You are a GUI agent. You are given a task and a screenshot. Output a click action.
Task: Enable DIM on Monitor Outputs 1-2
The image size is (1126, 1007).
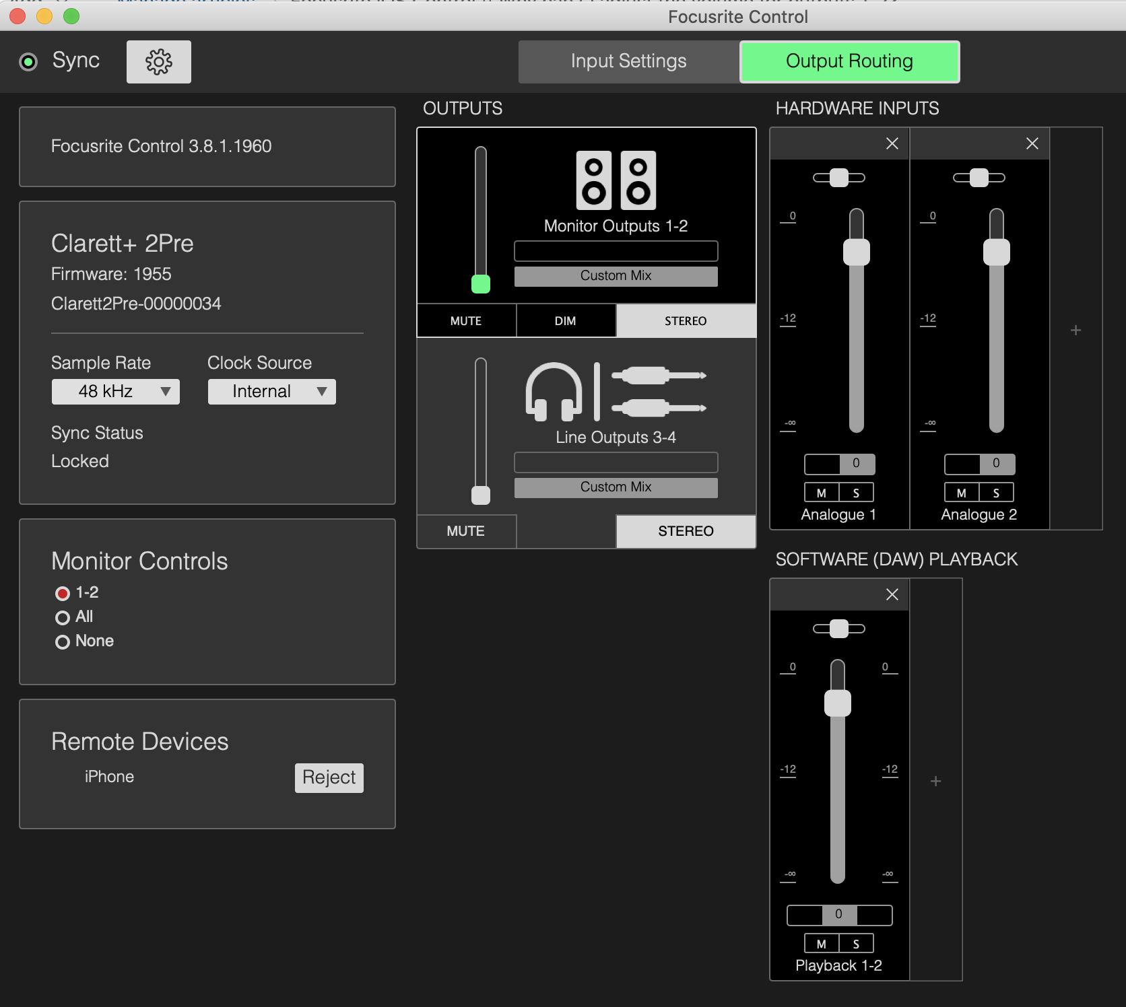tap(566, 320)
